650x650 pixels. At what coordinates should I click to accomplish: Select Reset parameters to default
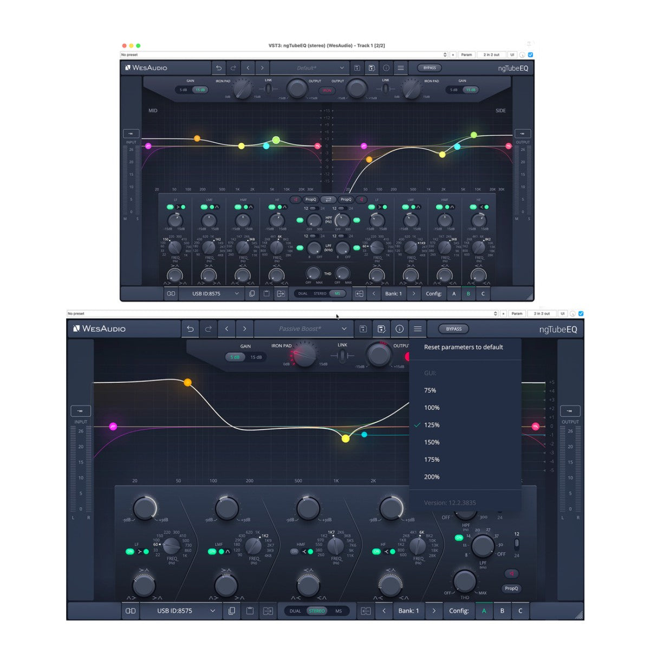[x=464, y=347]
